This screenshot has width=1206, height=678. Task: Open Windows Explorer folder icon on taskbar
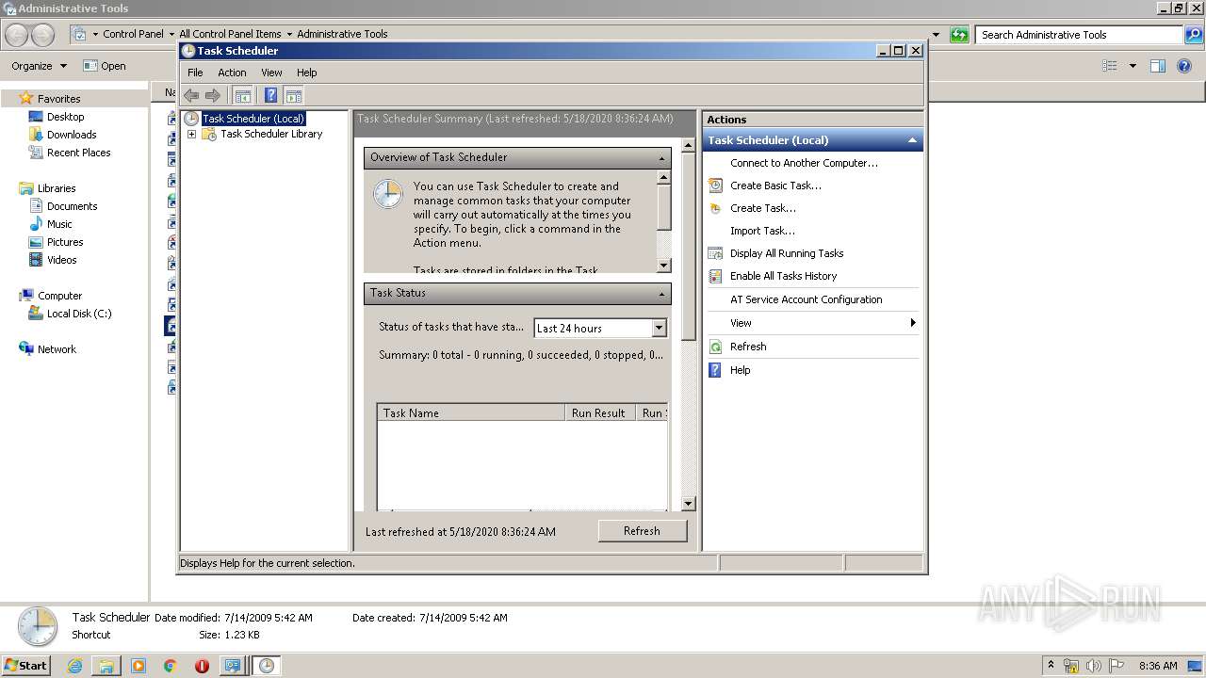106,666
